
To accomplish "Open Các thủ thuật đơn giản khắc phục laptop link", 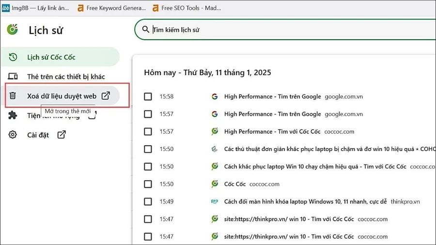I will [x=330, y=149].
